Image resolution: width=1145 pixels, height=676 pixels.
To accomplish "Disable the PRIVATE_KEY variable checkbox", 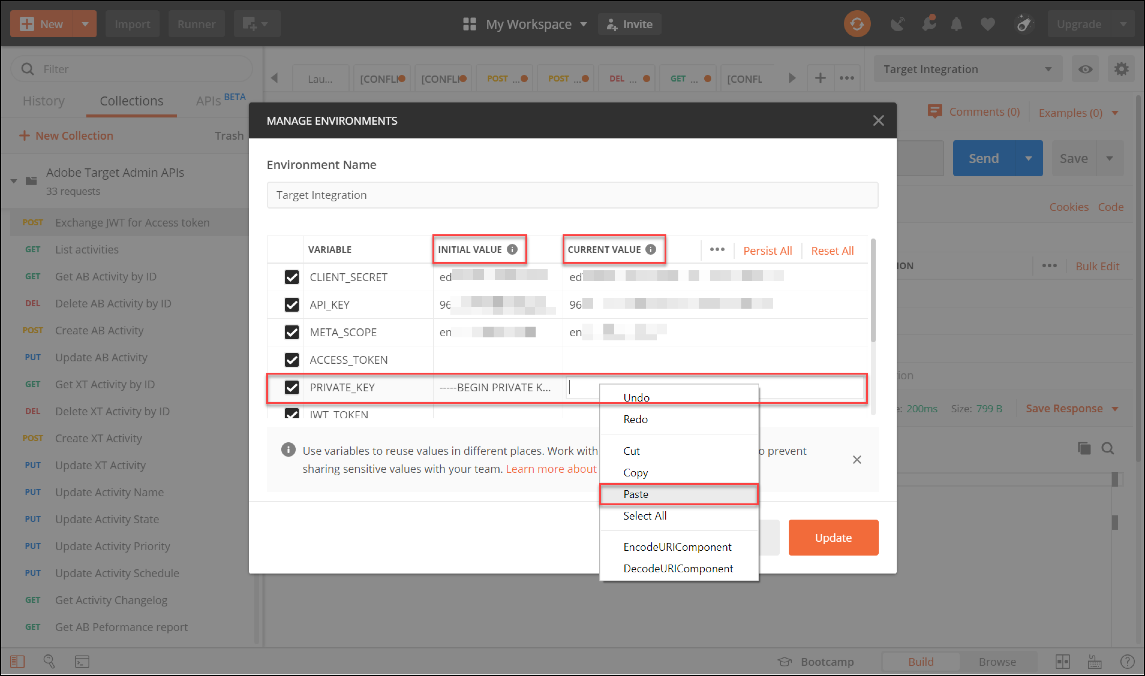I will tap(291, 387).
